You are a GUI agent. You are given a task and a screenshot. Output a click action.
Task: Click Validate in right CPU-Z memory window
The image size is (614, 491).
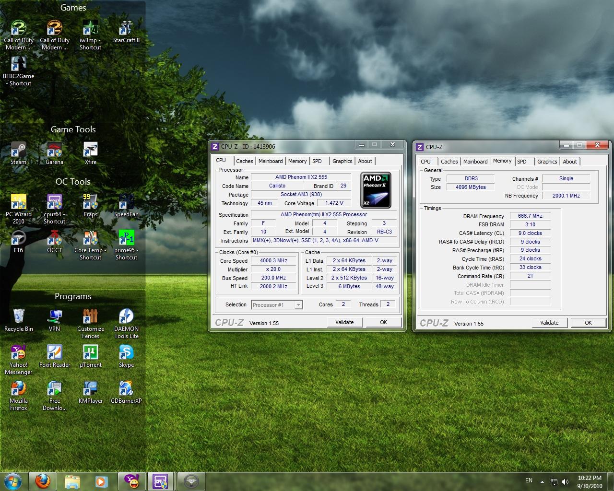549,323
